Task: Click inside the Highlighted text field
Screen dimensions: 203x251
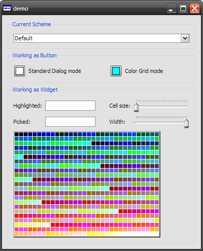Action: coord(70,106)
